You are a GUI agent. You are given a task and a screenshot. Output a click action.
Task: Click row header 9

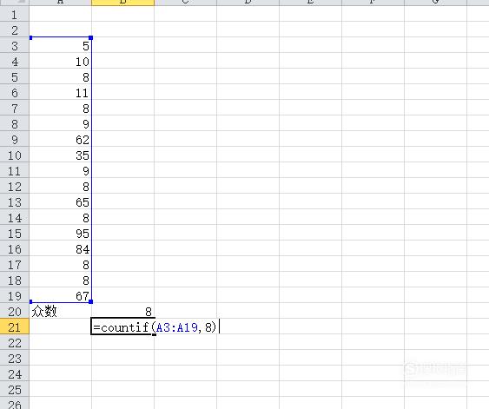tap(15, 139)
